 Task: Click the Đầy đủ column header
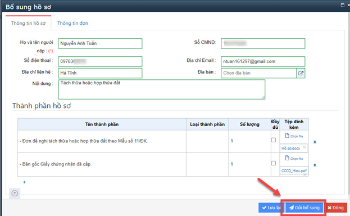[275, 124]
